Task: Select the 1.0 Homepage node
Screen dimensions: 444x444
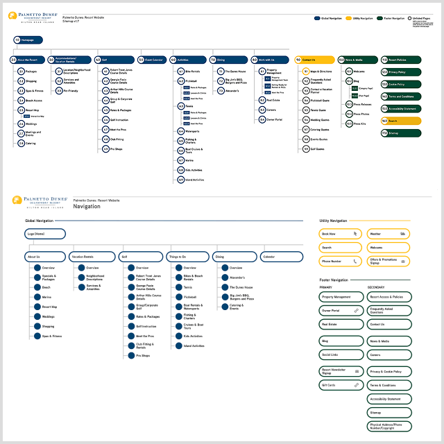Action: pyautogui.click(x=28, y=40)
